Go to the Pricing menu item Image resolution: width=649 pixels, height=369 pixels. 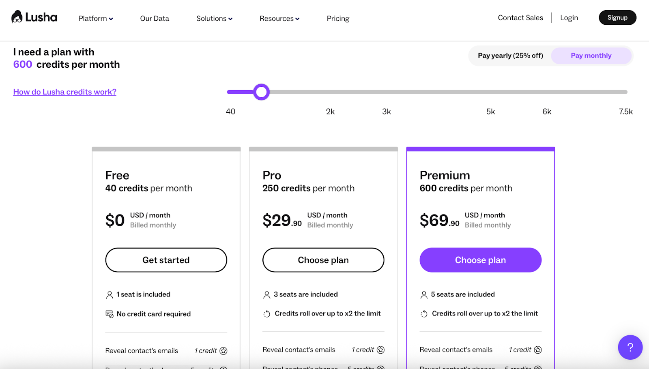coord(337,18)
